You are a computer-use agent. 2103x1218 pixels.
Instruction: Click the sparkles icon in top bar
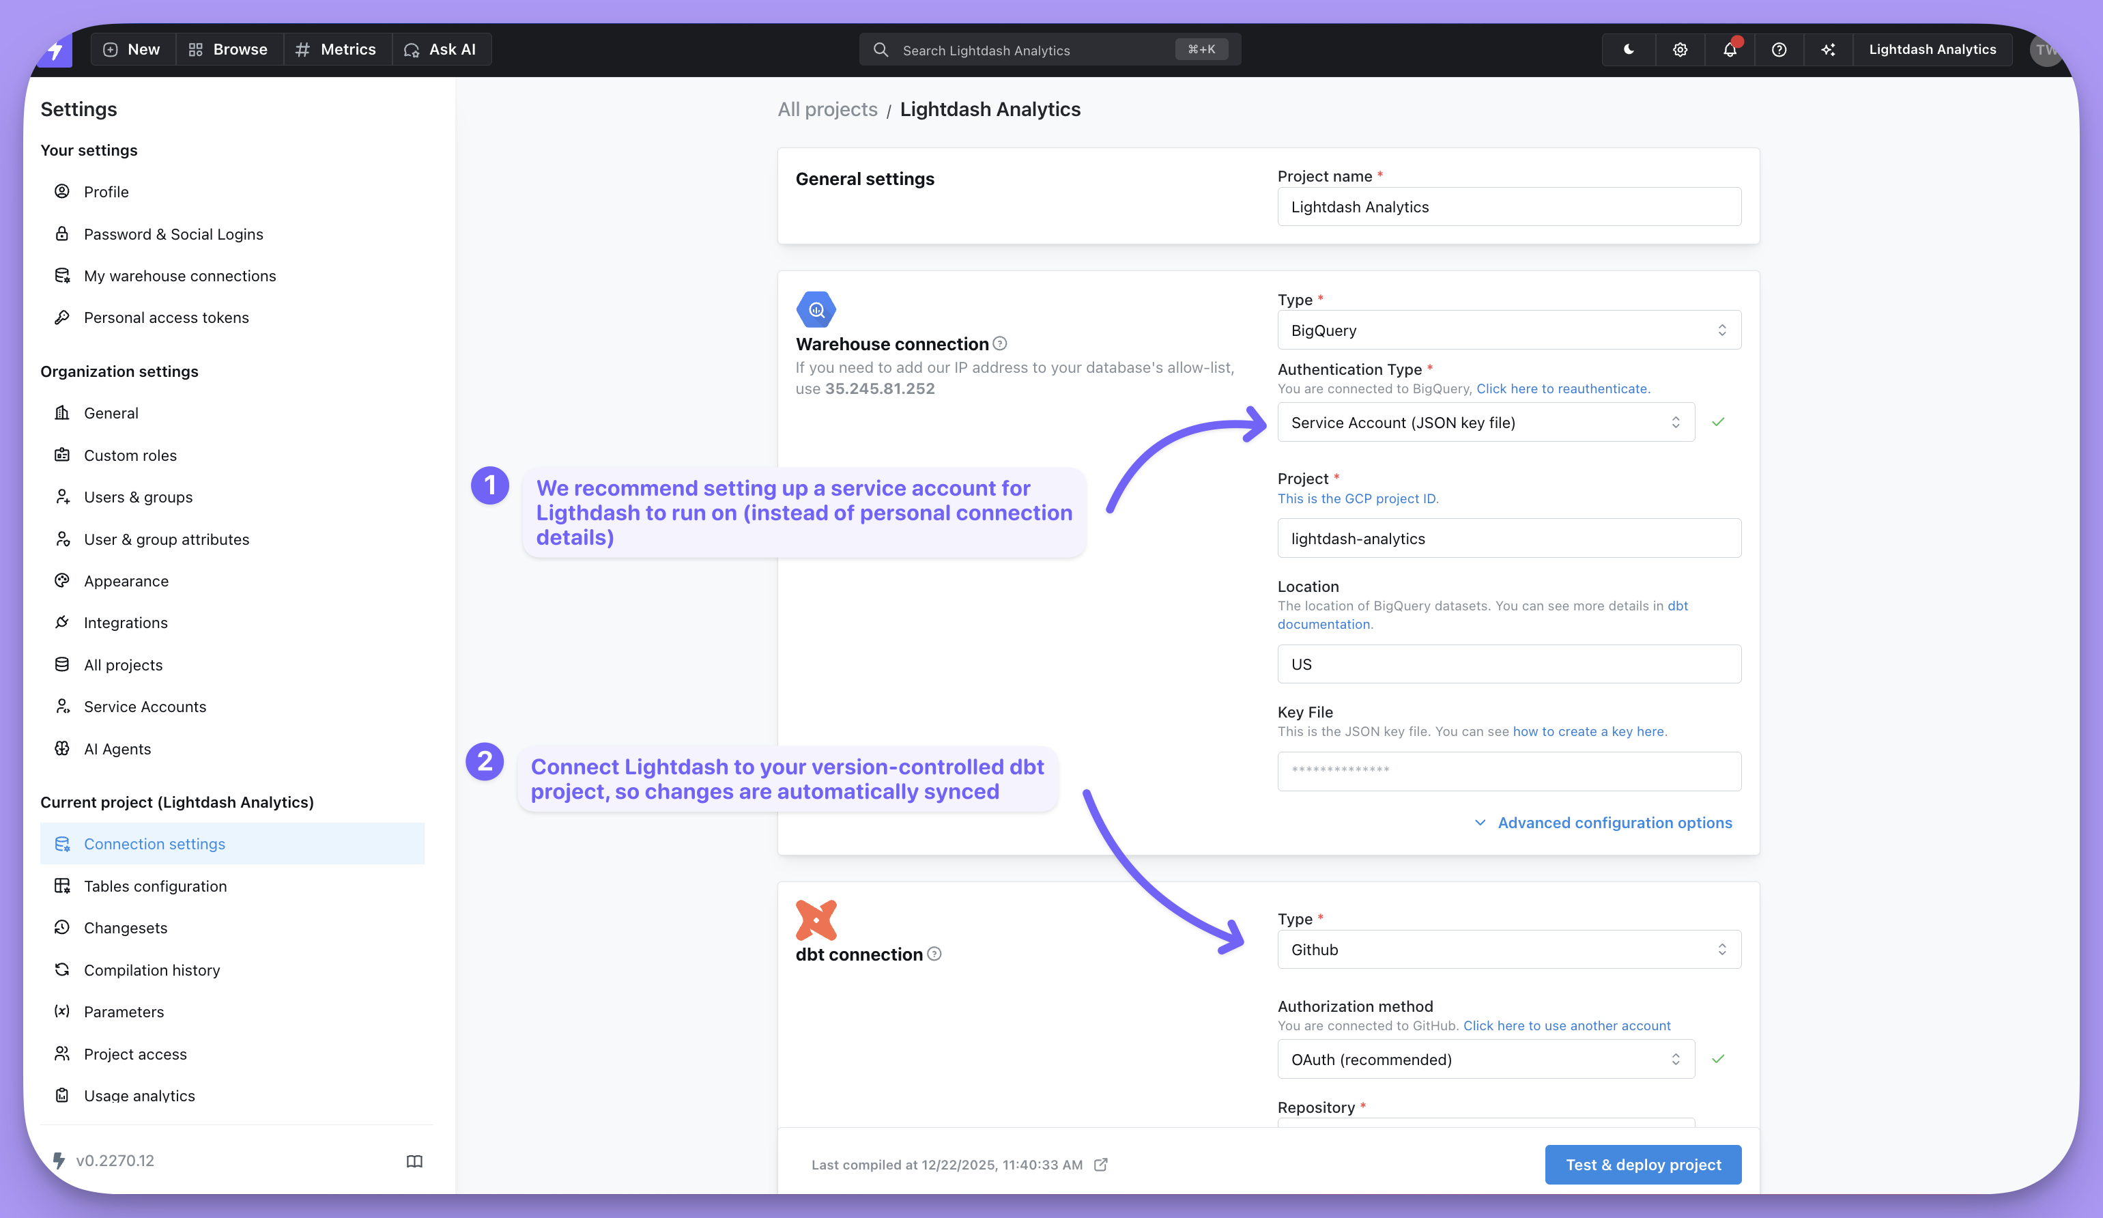pyautogui.click(x=1828, y=49)
